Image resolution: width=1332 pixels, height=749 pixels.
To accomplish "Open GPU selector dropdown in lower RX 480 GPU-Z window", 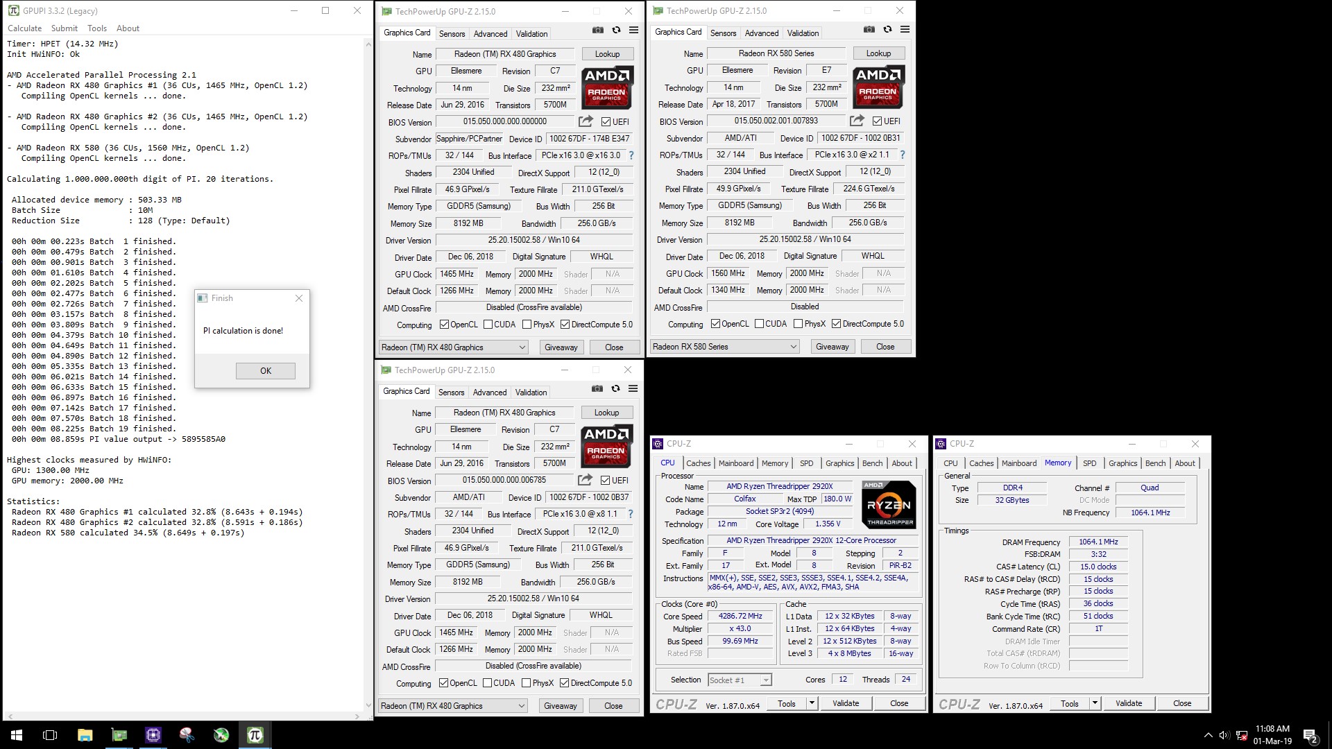I will pyautogui.click(x=453, y=706).
